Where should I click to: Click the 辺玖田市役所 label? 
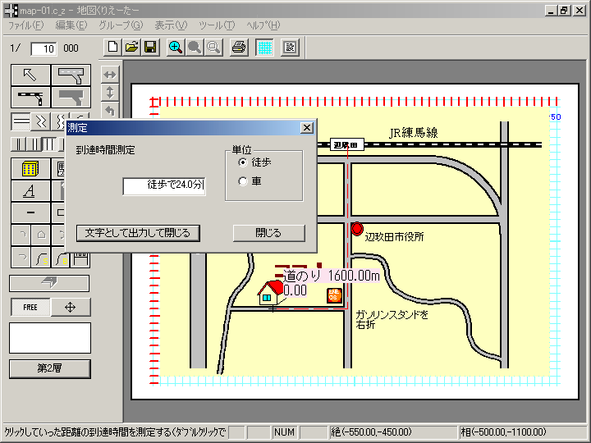pos(394,237)
